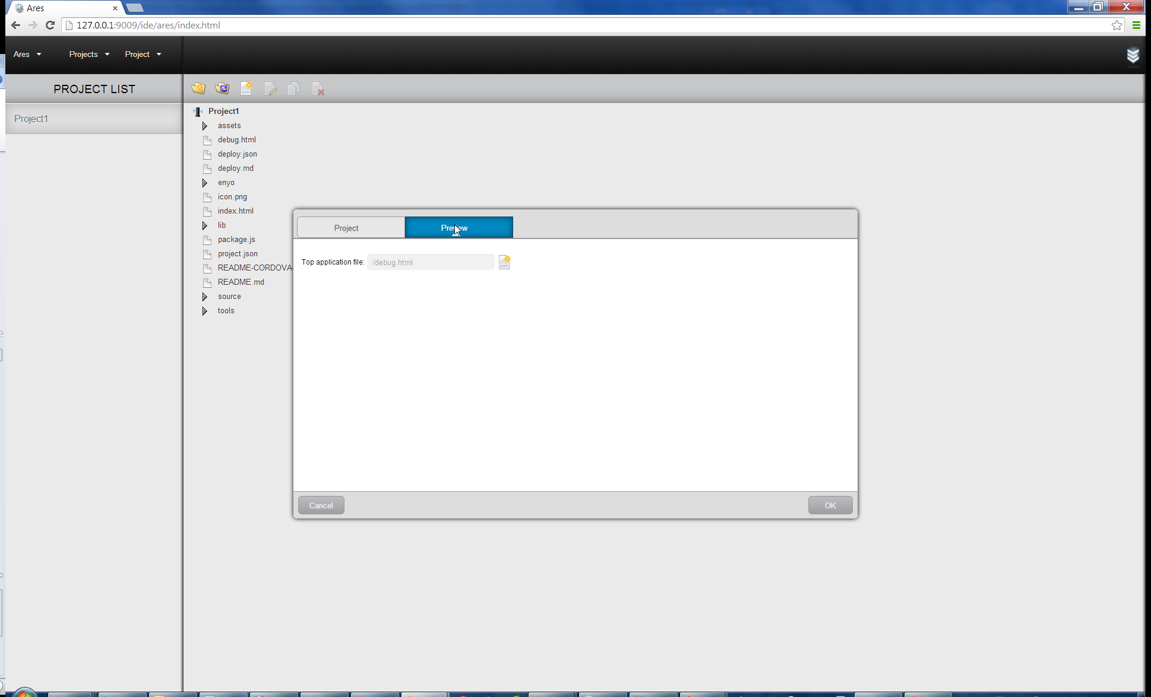1151x697 pixels.
Task: Open the Project dropdown menu
Action: tap(143, 54)
